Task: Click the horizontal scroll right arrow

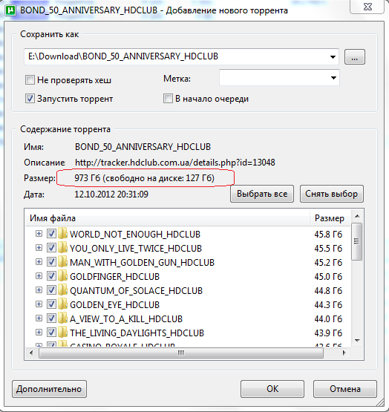Action: pyautogui.click(x=344, y=353)
